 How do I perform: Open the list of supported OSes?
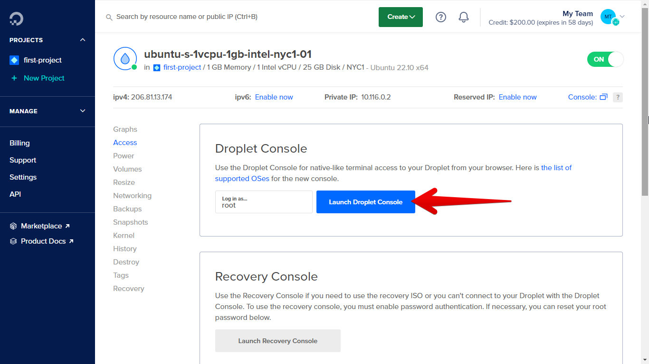point(242,178)
